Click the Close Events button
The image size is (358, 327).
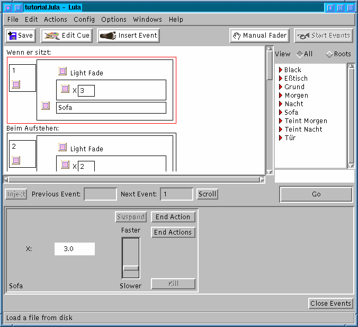[330, 304]
